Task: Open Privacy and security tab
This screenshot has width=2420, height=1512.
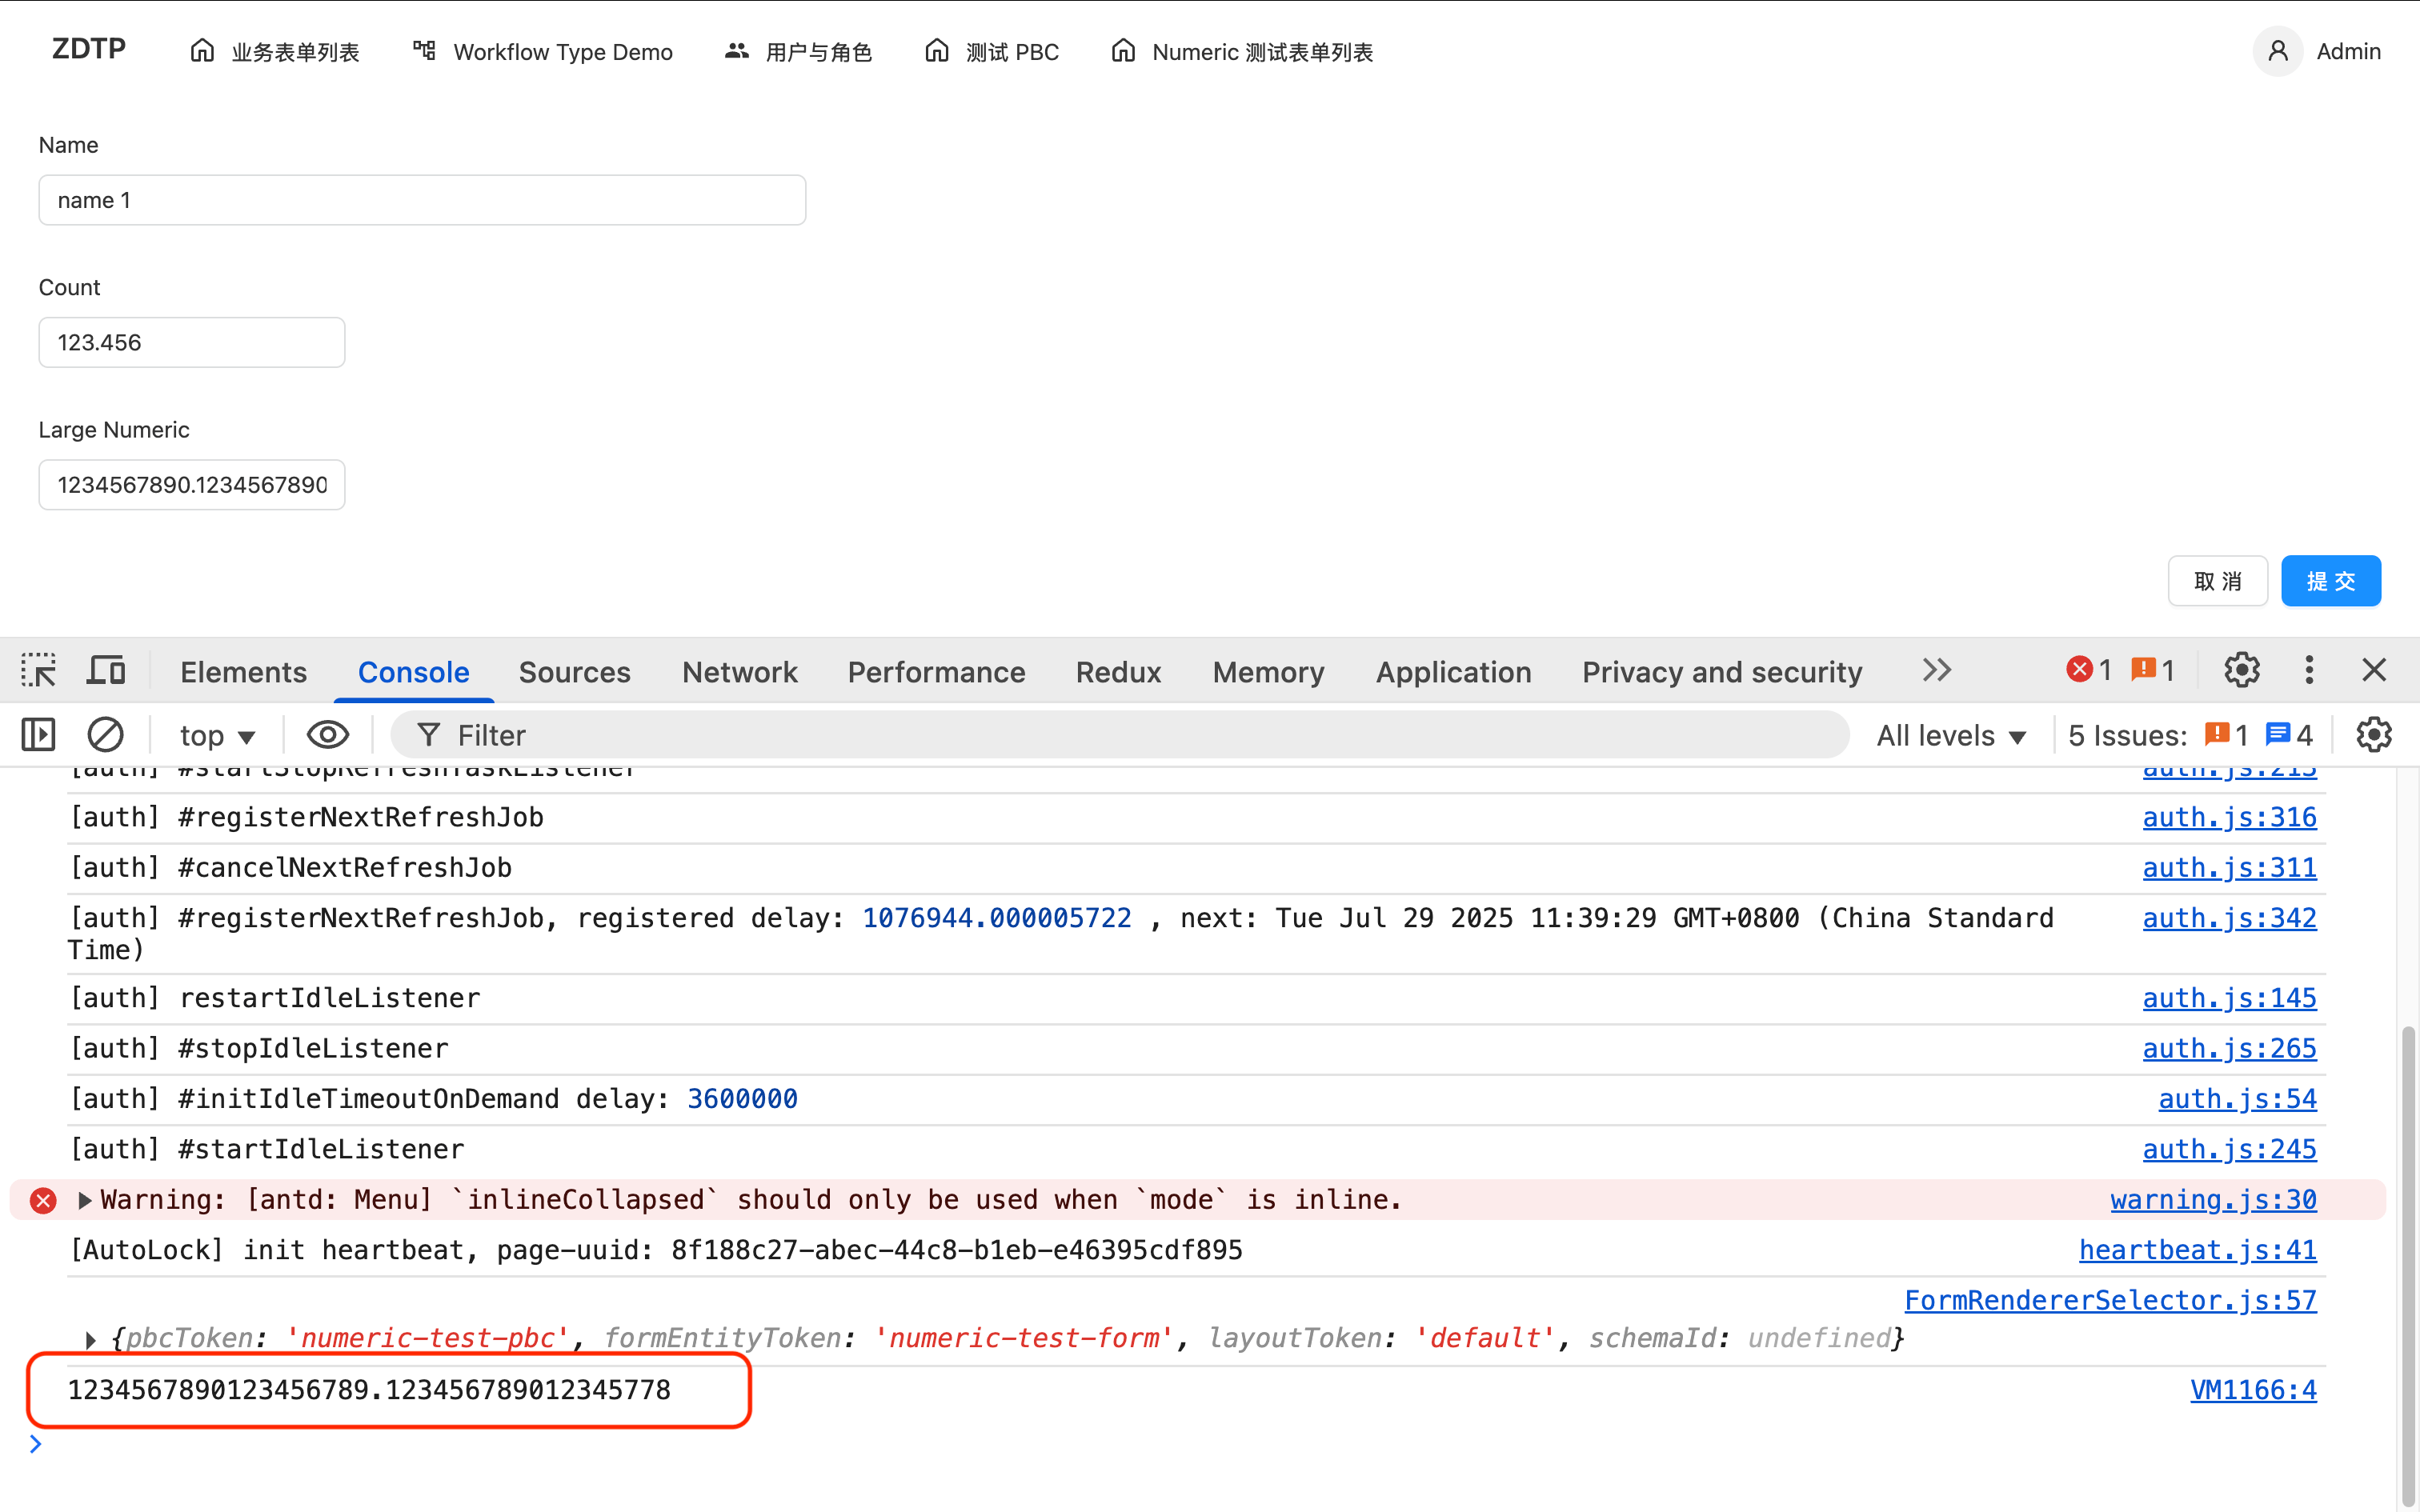Action: tap(1722, 672)
